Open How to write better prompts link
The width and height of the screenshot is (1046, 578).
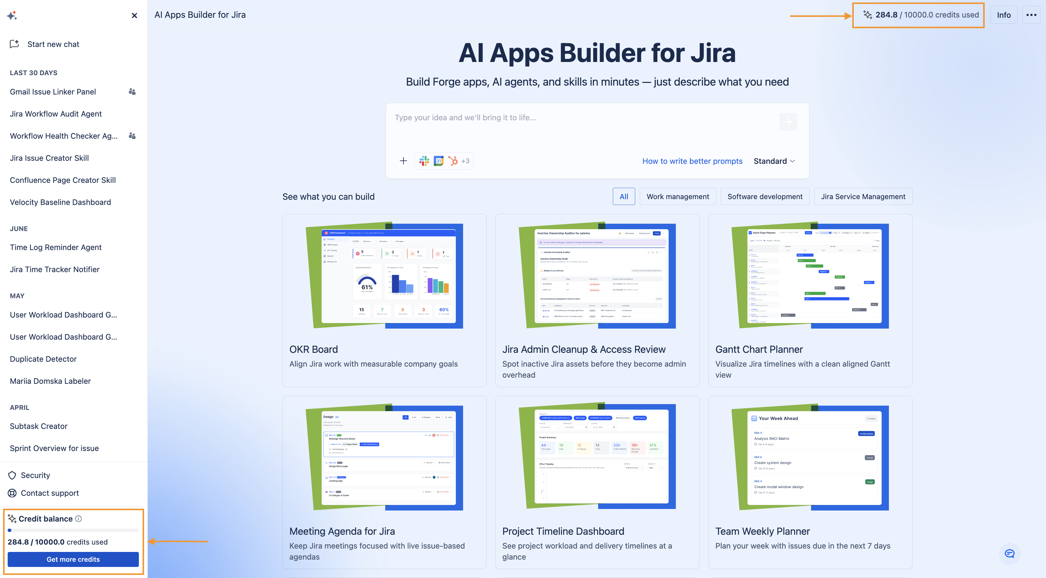[x=692, y=161]
